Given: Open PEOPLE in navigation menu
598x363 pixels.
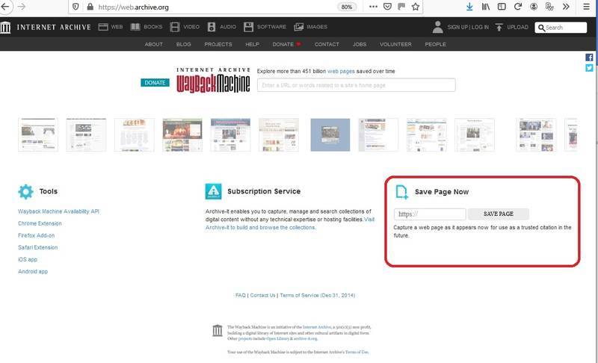Looking at the screenshot, I should 435,44.
